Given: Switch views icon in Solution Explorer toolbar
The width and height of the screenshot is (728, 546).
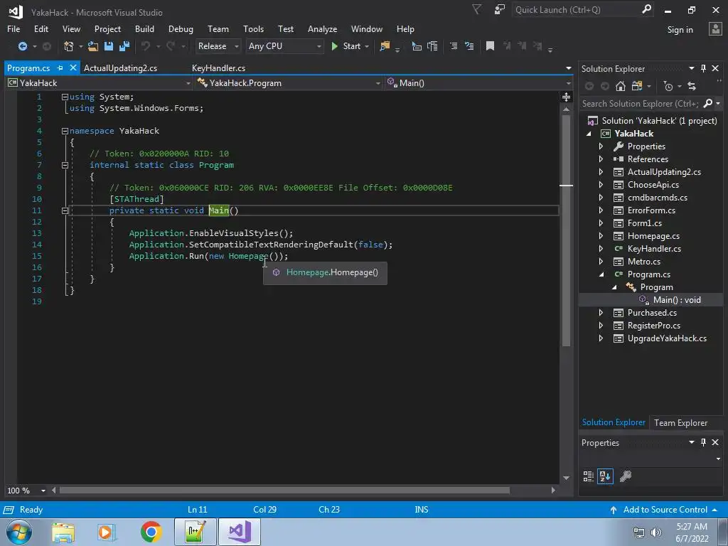Looking at the screenshot, I should [x=637, y=86].
